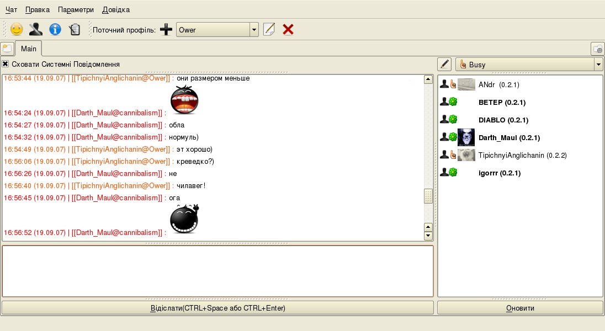The height and width of the screenshot is (331, 605).
Task: Open the Чат menu
Action: point(11,9)
